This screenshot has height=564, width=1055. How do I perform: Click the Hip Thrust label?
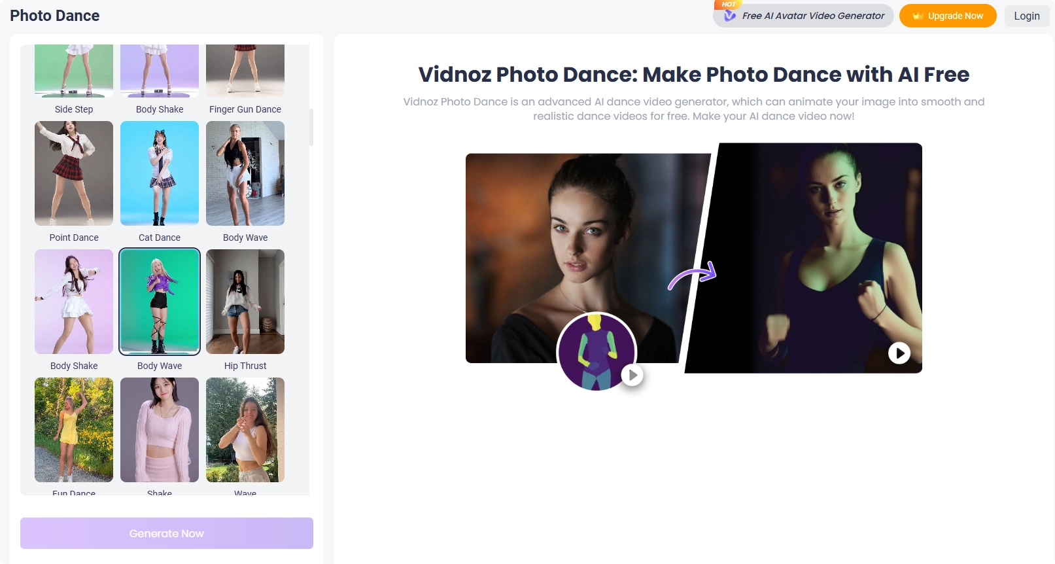point(245,366)
